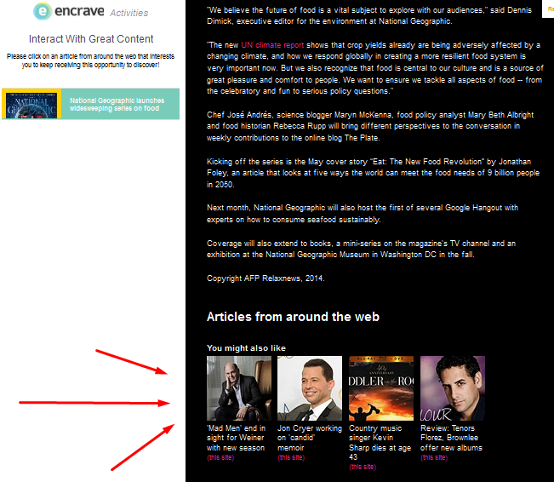554x482 pixels.
Task: Click the 'Articles from around the web' heading
Action: point(293,317)
